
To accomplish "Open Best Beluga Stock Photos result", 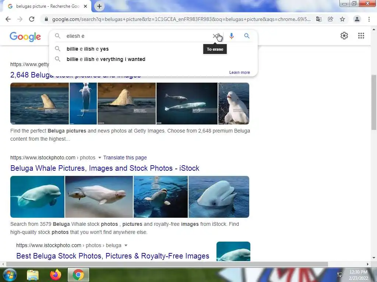I will [x=113, y=256].
